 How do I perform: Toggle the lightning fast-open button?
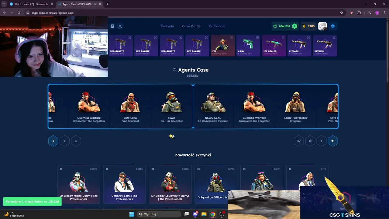(322, 141)
